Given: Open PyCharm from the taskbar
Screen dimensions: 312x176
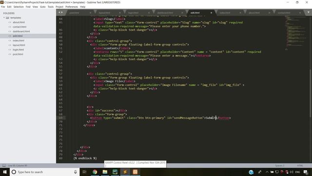Looking at the screenshot, I should (115, 172).
